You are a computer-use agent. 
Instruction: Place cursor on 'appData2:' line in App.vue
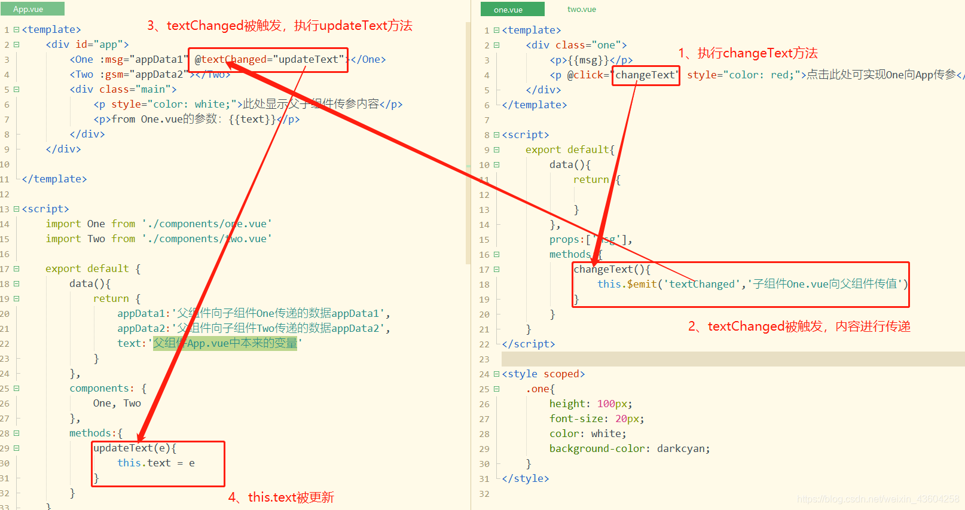pyautogui.click(x=254, y=328)
